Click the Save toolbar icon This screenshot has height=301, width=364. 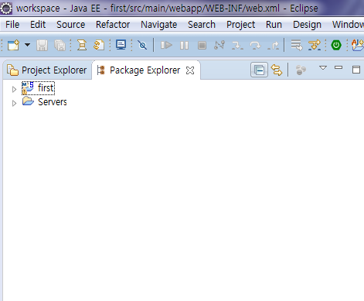42,46
